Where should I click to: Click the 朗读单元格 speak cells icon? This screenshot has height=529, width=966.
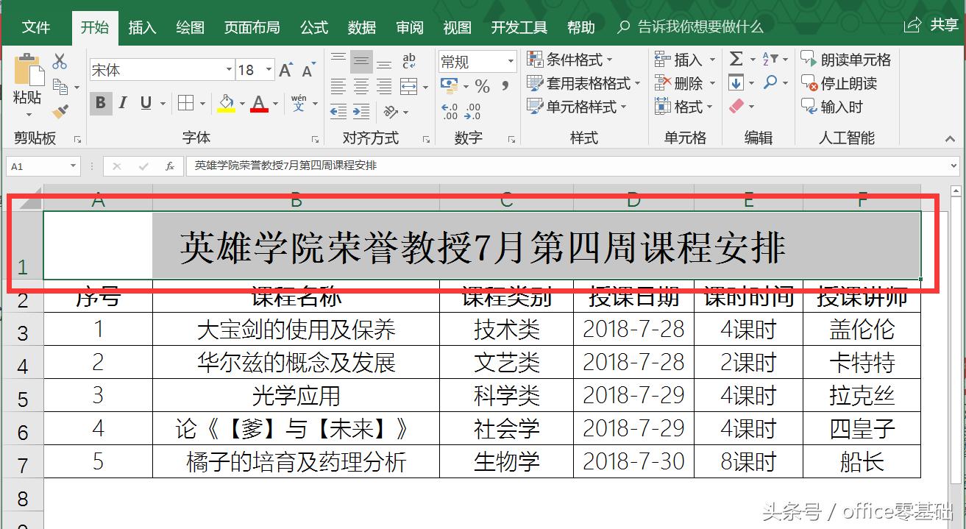pos(846,59)
